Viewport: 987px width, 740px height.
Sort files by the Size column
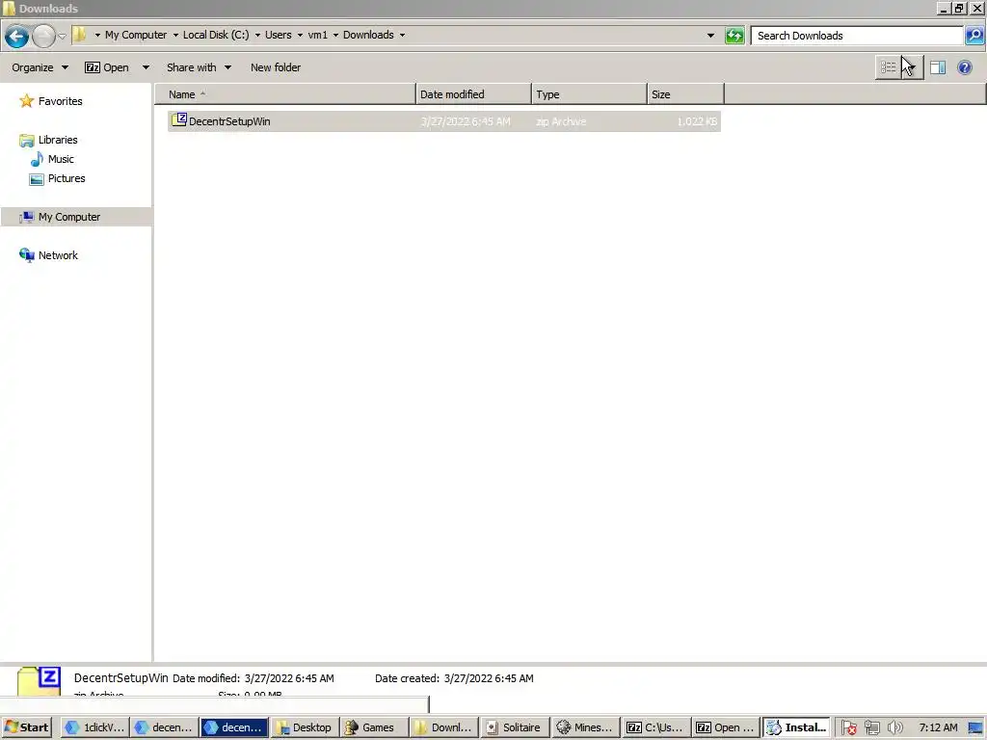point(685,94)
